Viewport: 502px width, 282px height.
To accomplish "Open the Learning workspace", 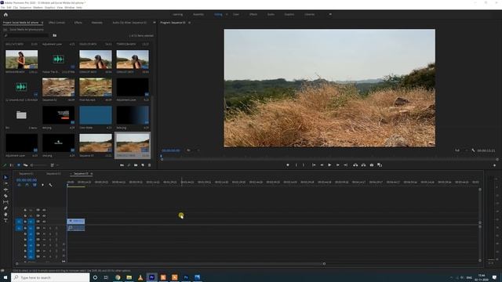I will point(178,14).
